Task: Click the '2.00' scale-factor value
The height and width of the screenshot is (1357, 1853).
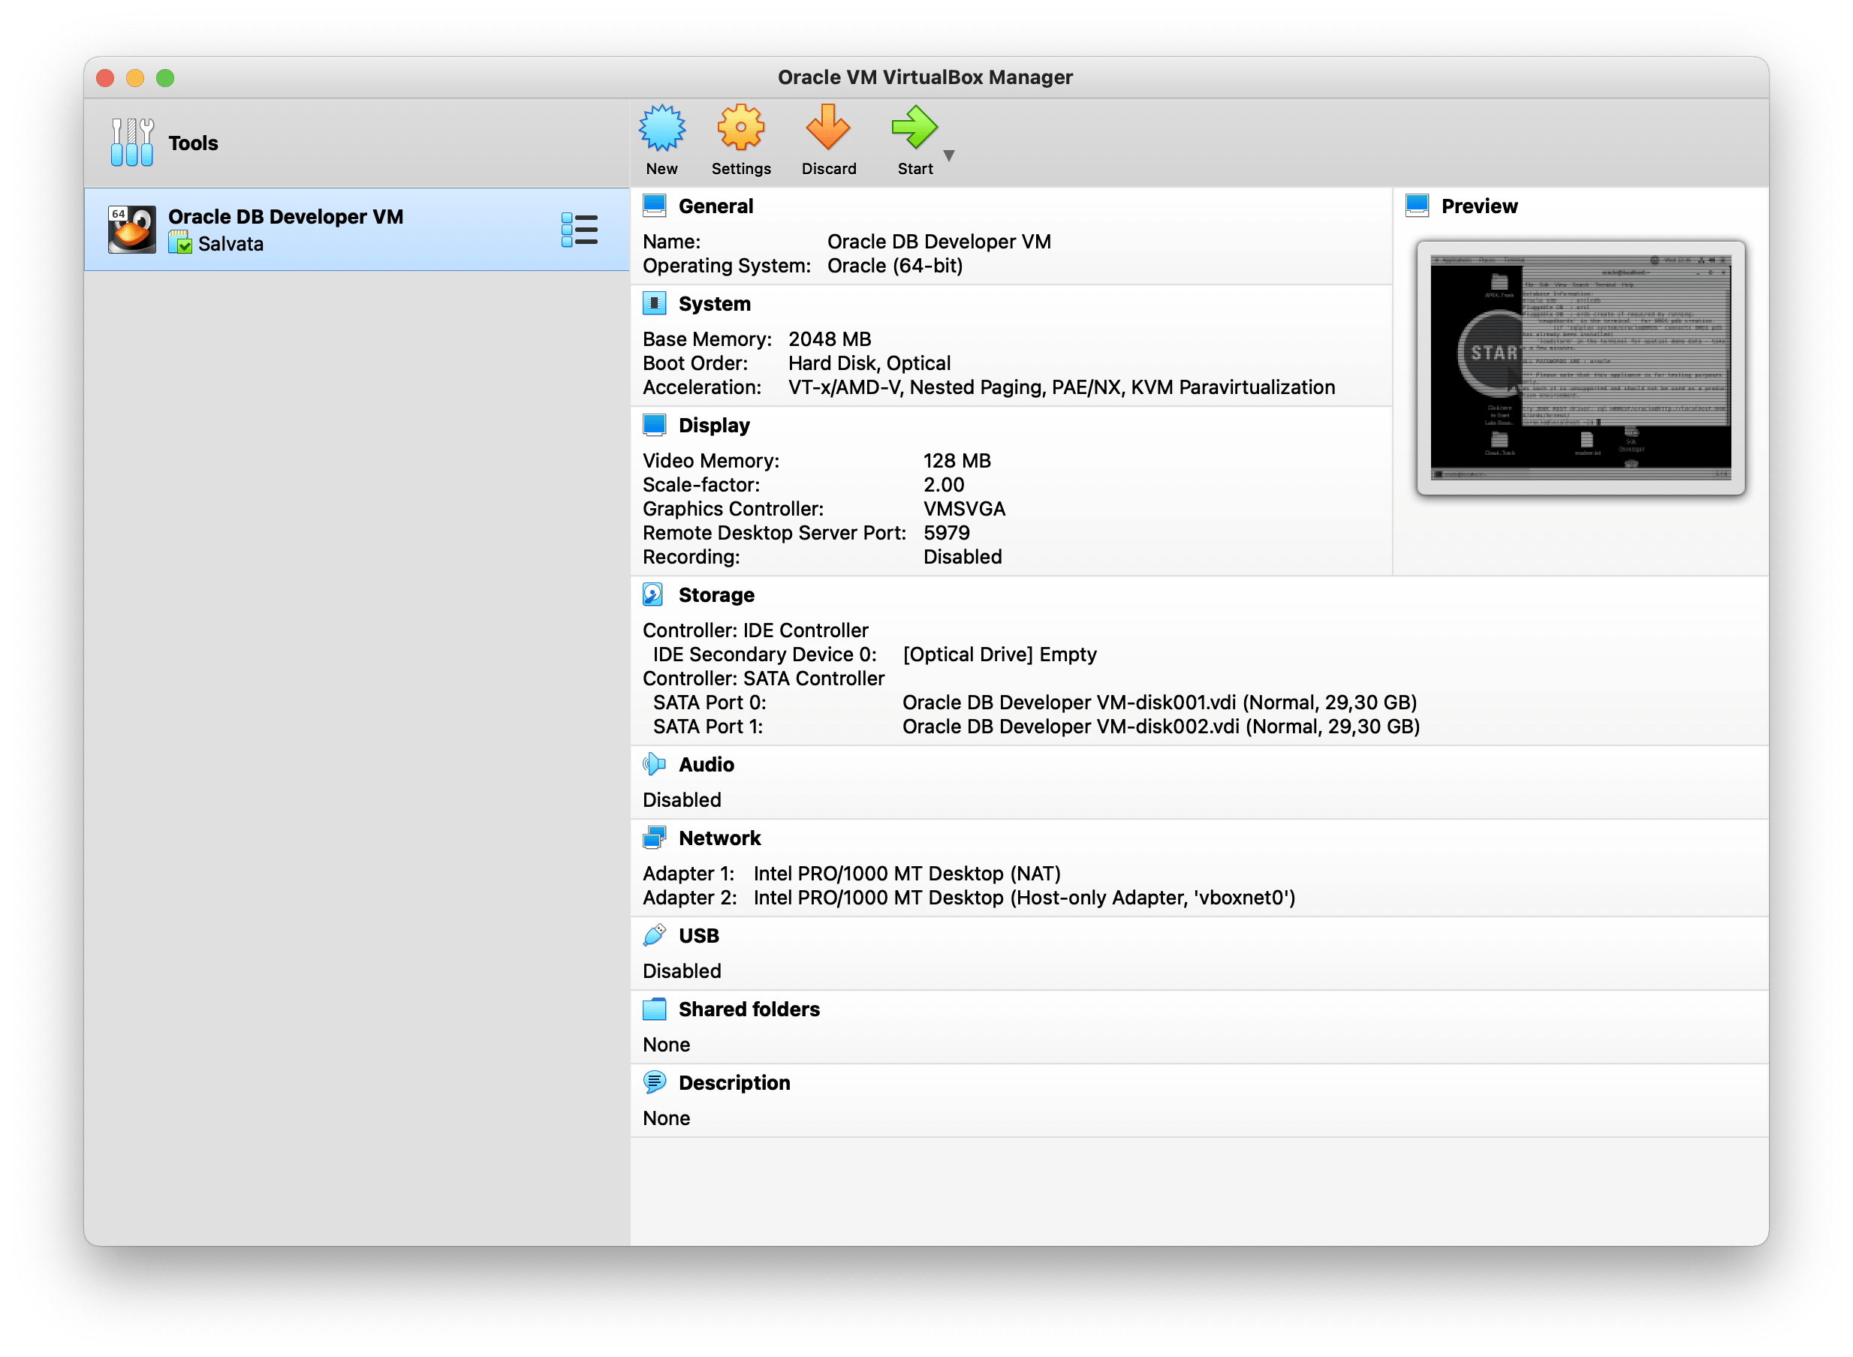Action: (x=943, y=485)
